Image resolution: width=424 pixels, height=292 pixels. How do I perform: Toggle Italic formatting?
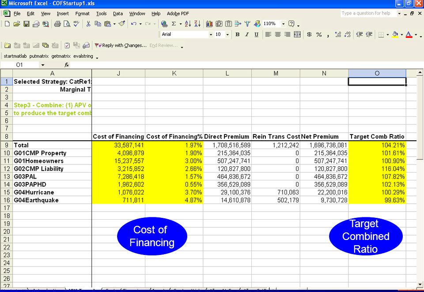pyautogui.click(x=247, y=34)
